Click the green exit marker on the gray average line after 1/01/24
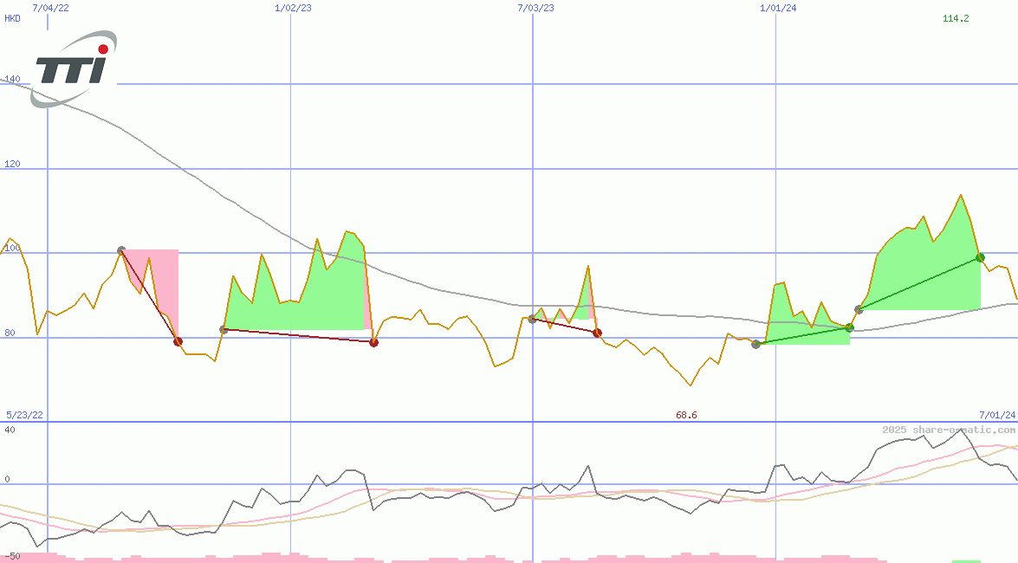Image resolution: width=1018 pixels, height=563 pixels. click(x=849, y=328)
